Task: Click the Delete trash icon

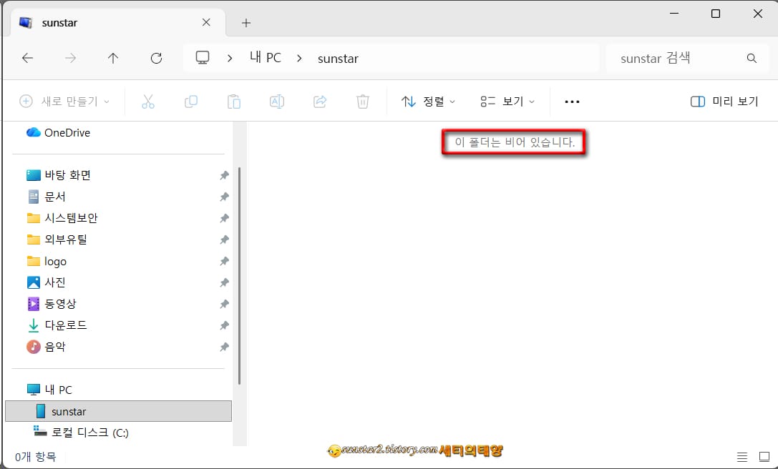Action: tap(363, 102)
